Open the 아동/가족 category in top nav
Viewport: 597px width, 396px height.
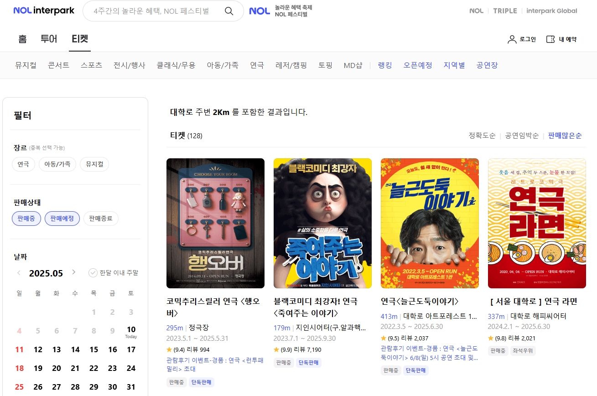click(223, 65)
